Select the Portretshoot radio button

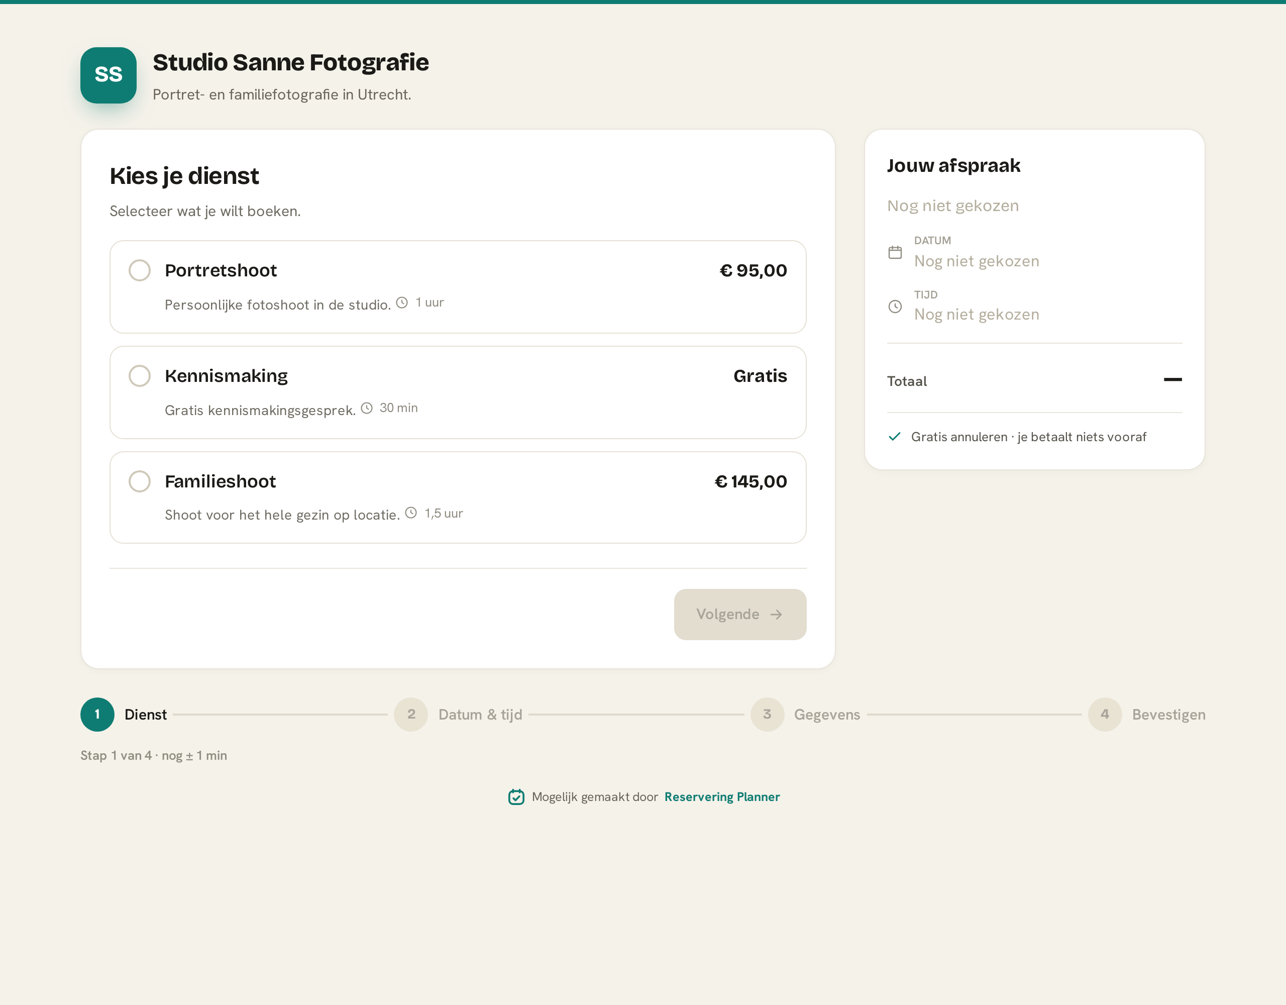point(140,270)
